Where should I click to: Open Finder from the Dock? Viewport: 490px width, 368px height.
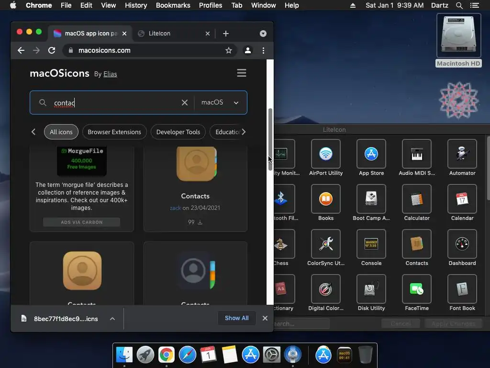coord(124,355)
